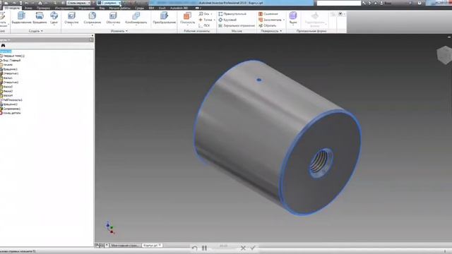Select the Обрезать (Trim) surface tool
This screenshot has width=452, height=254.
point(268,25)
